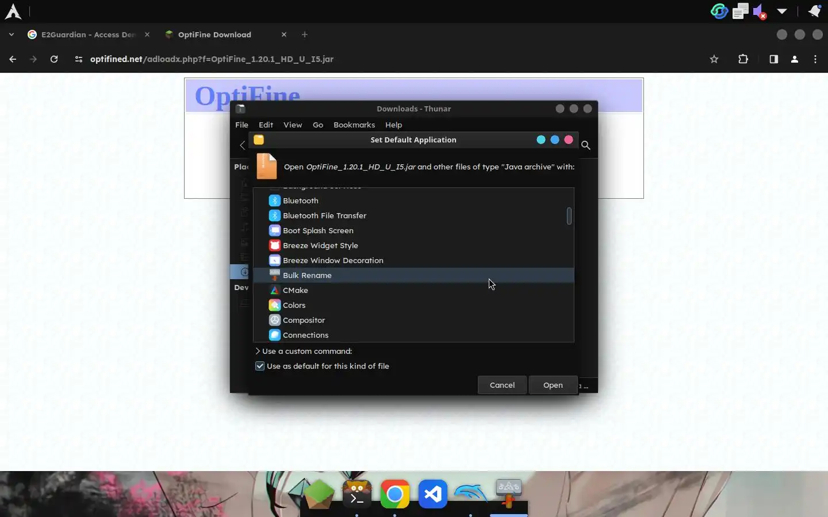Open the hammer app in the dock
Screen dimensions: 828x517
coord(508,494)
